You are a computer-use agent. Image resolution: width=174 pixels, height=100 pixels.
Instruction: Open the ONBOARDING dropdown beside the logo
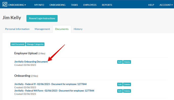(x=17, y=5)
